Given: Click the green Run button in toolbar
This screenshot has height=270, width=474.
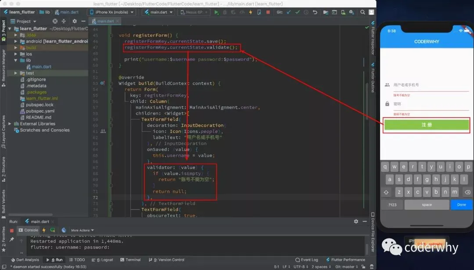Looking at the screenshot, I should pyautogui.click(x=216, y=12).
